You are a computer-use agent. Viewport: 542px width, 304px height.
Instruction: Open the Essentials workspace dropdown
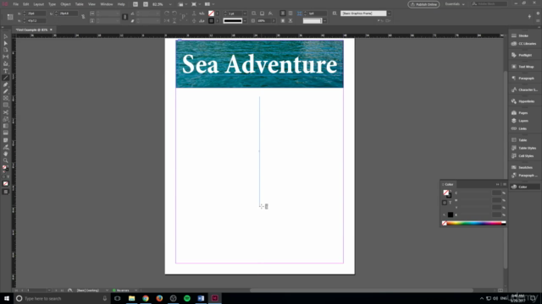(x=455, y=4)
